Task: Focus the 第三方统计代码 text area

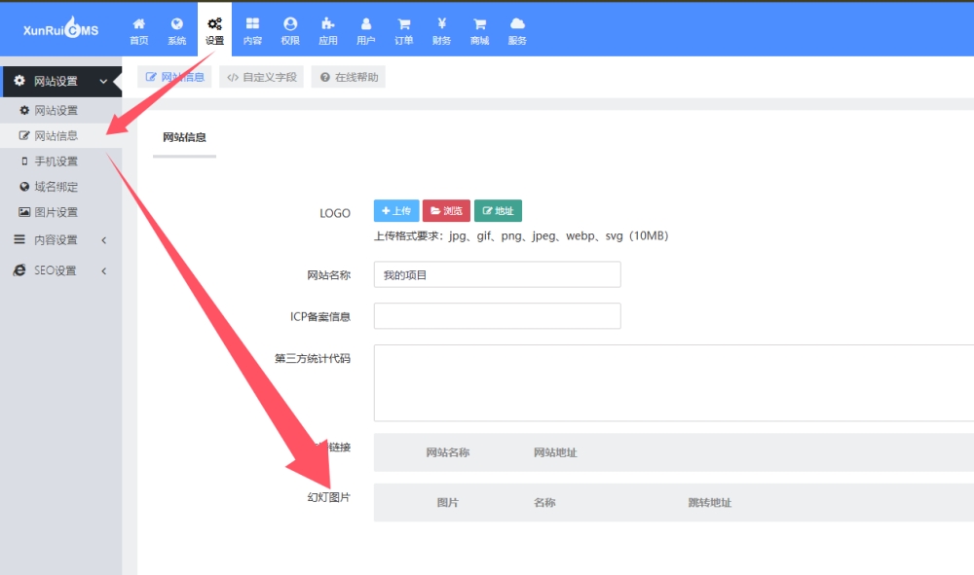Action: pos(674,383)
